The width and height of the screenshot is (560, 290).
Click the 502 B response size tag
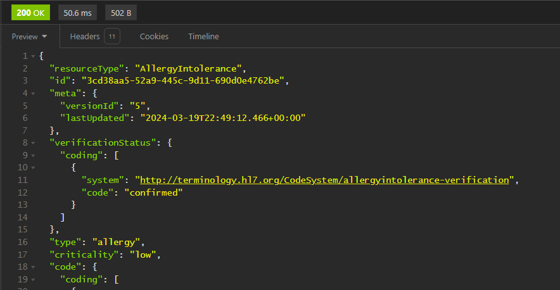pyautogui.click(x=121, y=13)
